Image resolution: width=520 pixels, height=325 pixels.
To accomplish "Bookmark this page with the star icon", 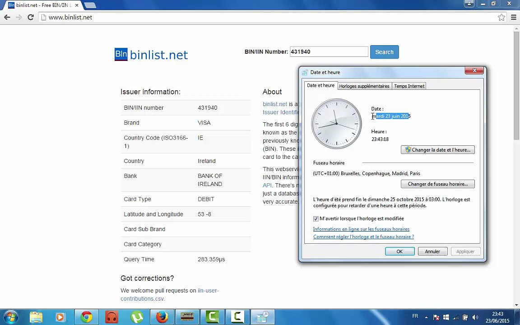I will click(x=501, y=17).
